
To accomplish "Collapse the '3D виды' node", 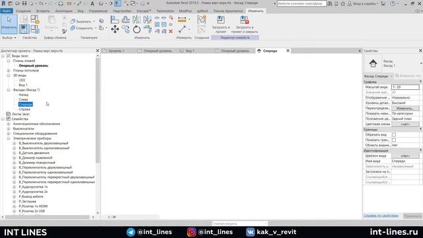I will 9,75.
